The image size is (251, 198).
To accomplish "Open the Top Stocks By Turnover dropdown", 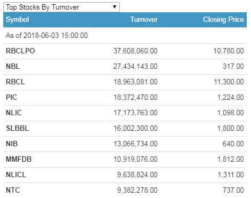I will click(x=61, y=7).
